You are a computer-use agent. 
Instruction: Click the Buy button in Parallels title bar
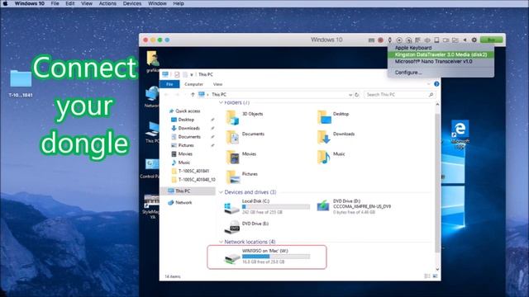(491, 40)
